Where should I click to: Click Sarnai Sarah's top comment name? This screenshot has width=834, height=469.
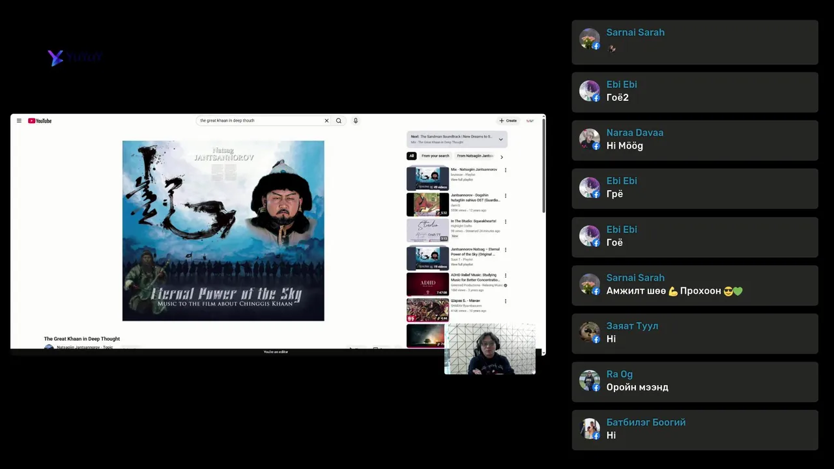[x=635, y=33]
